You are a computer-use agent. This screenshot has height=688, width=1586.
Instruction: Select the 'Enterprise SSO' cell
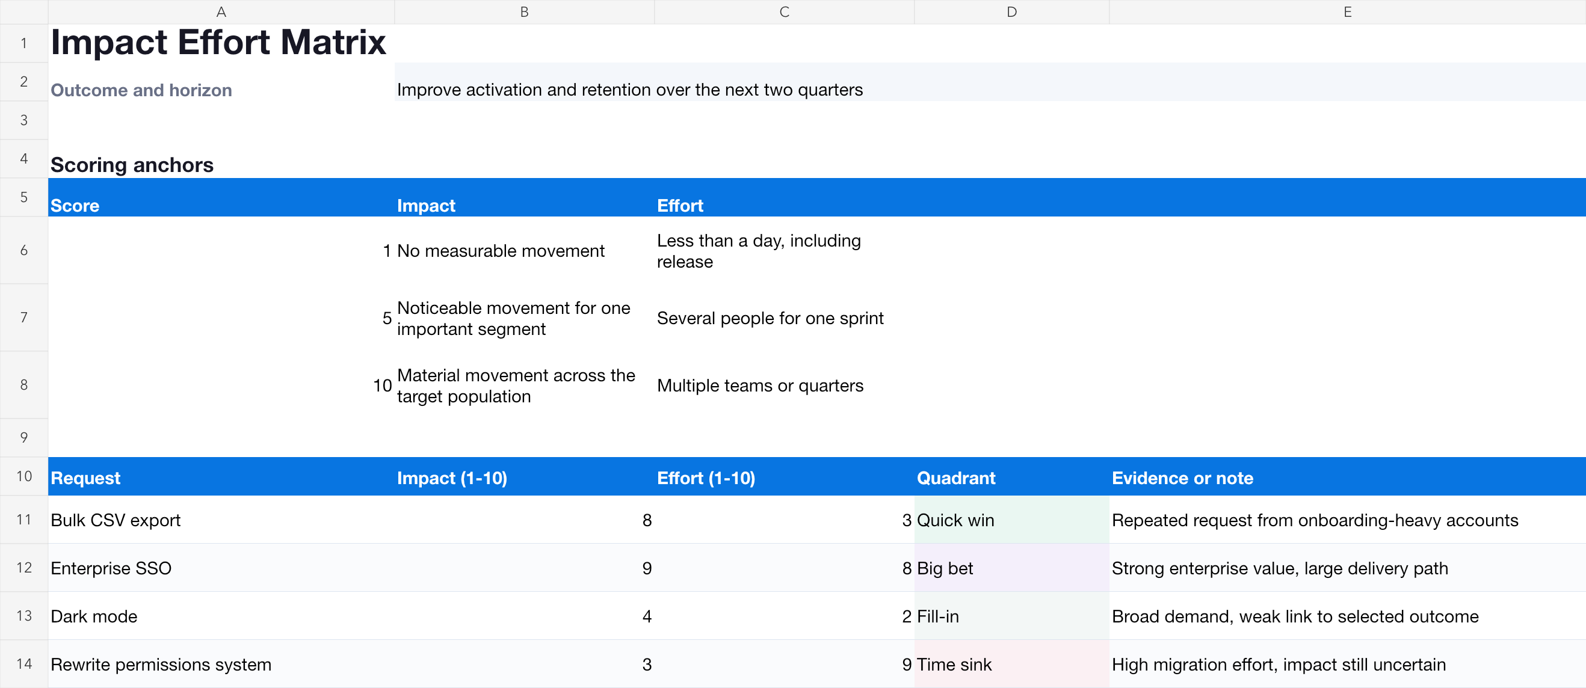point(221,567)
